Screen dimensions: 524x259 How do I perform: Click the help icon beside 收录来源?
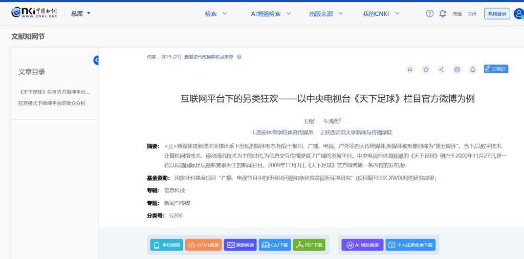(239, 57)
